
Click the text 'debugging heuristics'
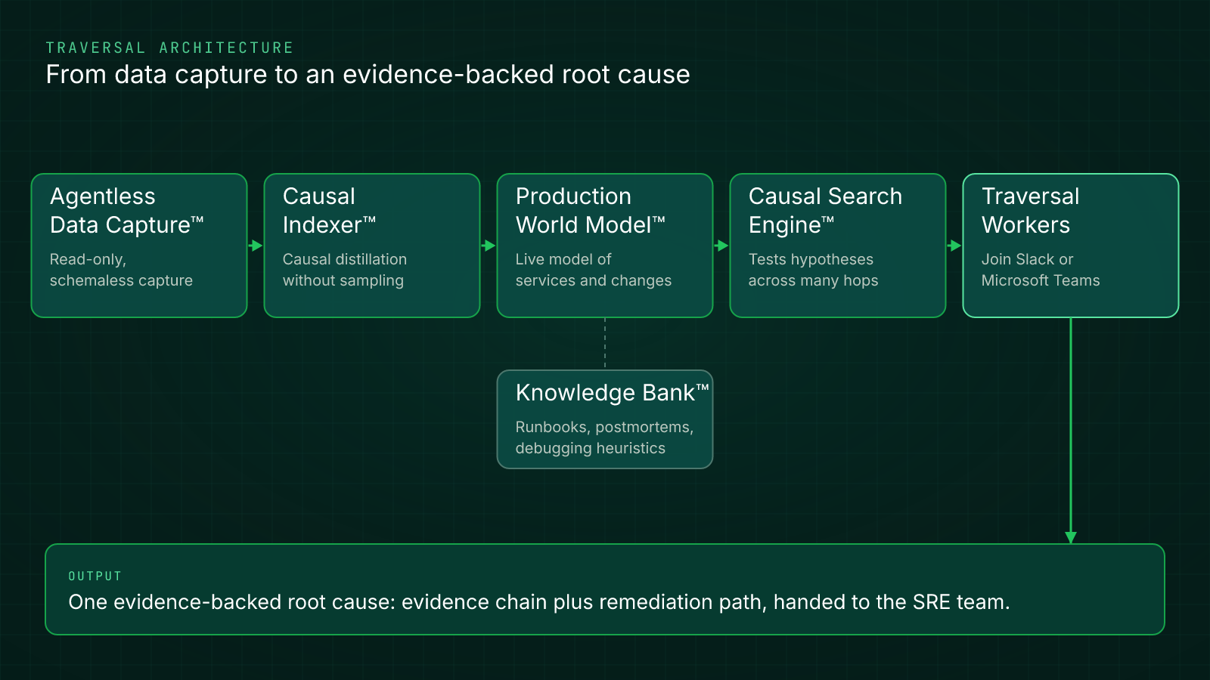pyautogui.click(x=591, y=448)
